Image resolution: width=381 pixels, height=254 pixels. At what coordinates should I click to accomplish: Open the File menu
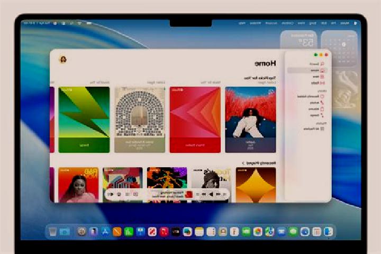click(333, 23)
